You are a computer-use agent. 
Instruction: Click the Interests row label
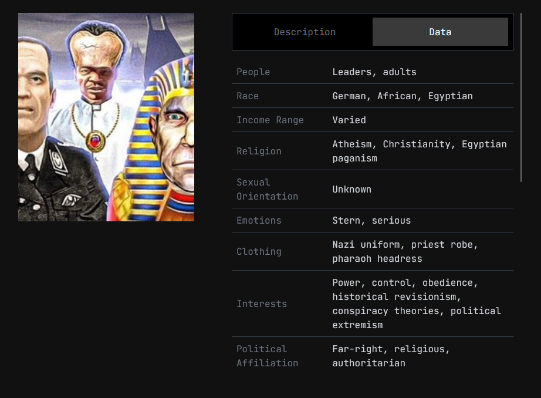(262, 304)
